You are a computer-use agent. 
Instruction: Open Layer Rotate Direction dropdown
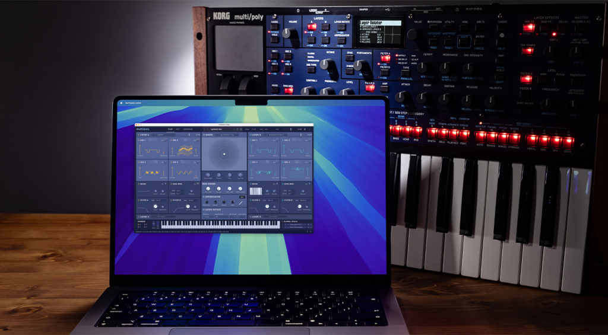coord(209,216)
